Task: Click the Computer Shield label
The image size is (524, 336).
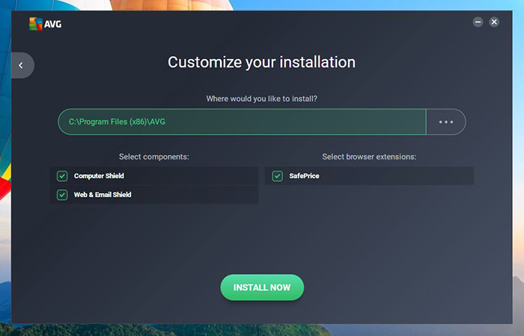Action: tap(99, 176)
